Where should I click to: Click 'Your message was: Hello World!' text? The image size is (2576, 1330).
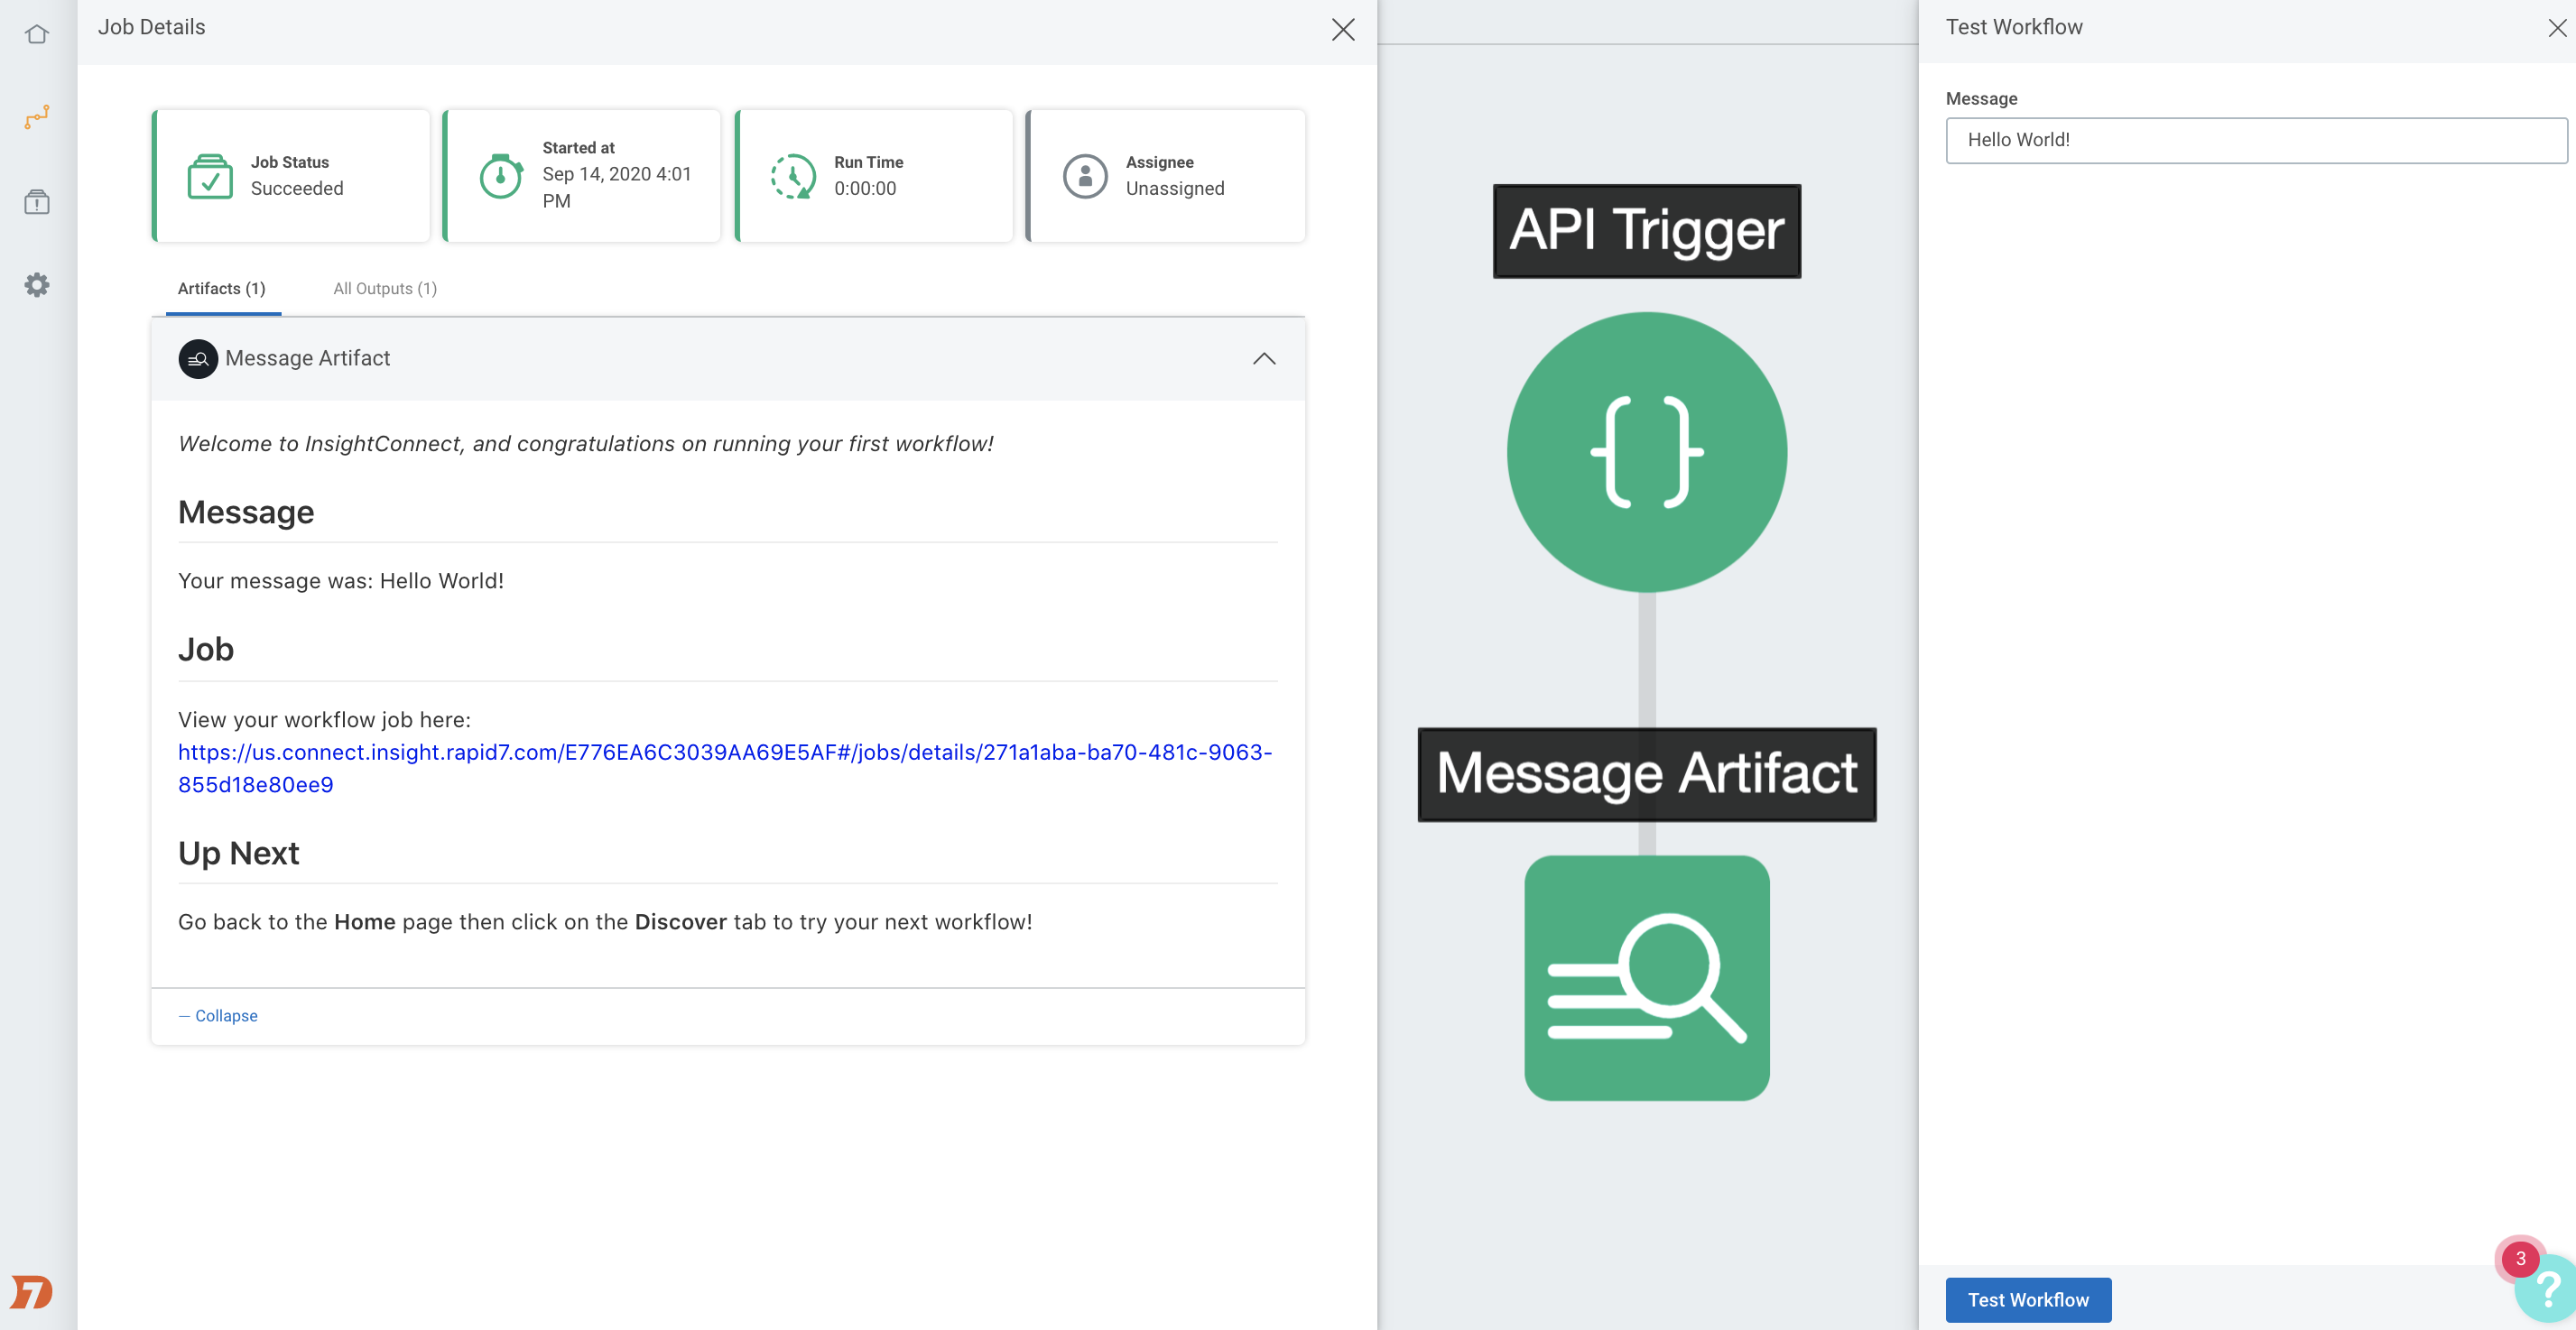pyautogui.click(x=341, y=581)
